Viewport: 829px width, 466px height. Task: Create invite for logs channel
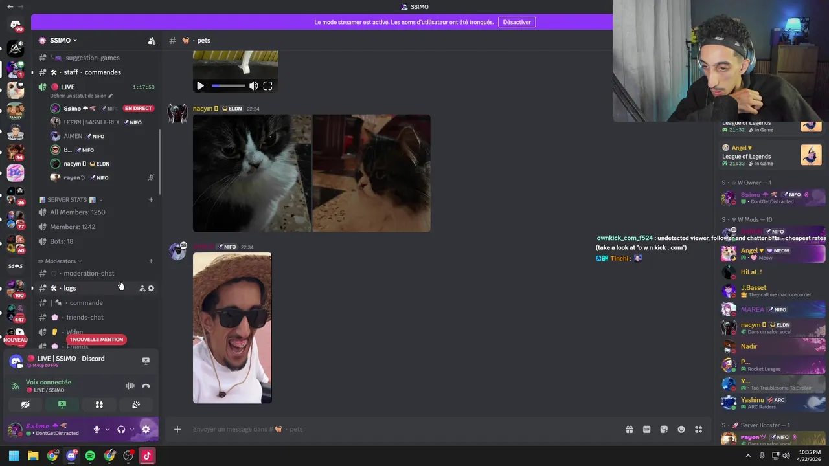point(142,288)
